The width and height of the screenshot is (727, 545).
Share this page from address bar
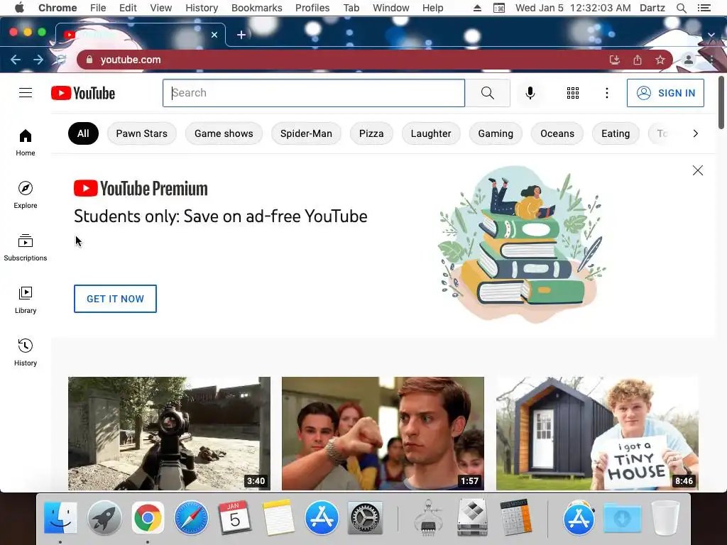(638, 60)
